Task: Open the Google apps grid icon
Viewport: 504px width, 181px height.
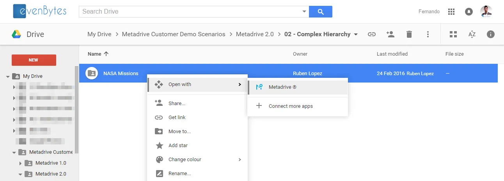Action: pyautogui.click(x=451, y=12)
